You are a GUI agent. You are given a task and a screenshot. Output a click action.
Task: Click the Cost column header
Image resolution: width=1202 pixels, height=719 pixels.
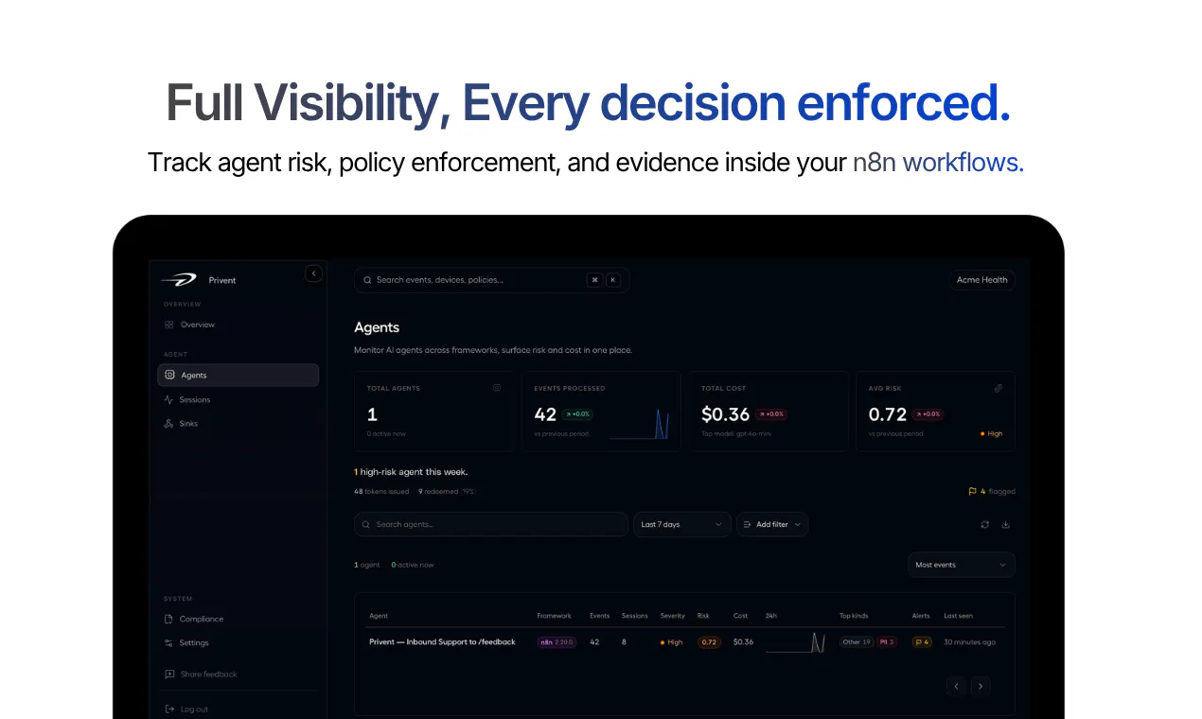pos(741,616)
